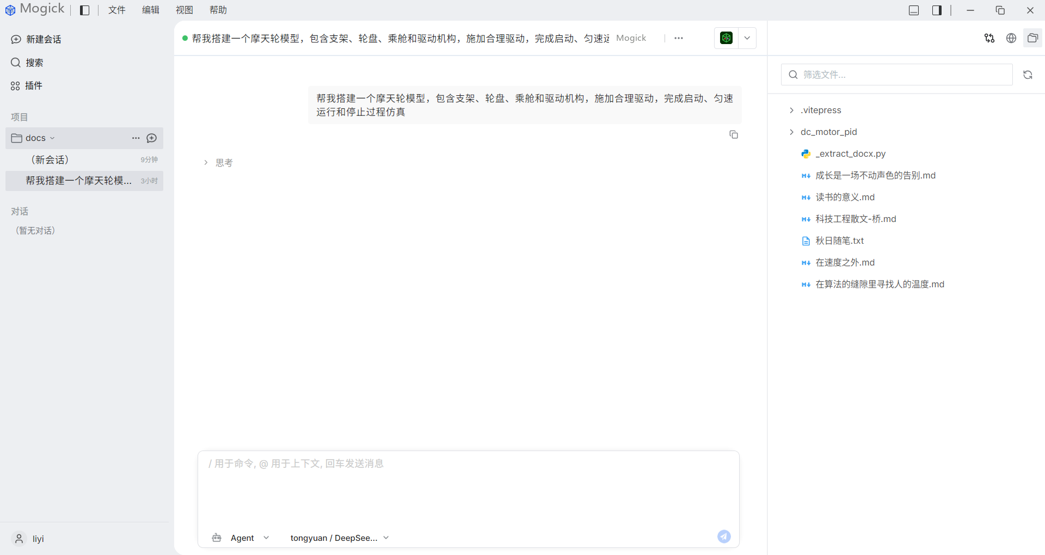The height and width of the screenshot is (555, 1045).
Task: Open dropdown arrow next to green cube
Action: click(747, 38)
